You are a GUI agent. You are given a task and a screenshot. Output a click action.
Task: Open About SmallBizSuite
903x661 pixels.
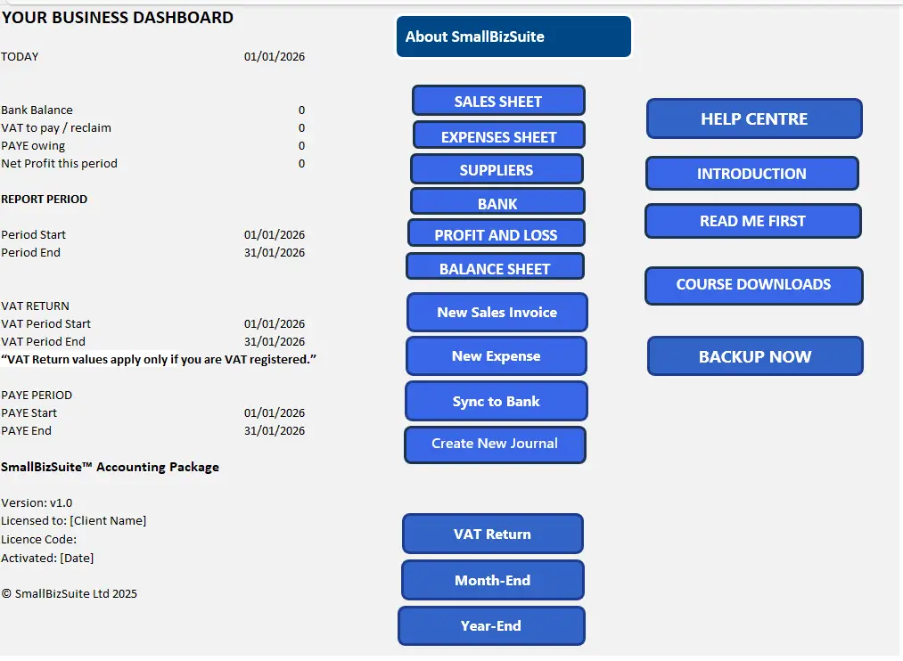(x=513, y=37)
